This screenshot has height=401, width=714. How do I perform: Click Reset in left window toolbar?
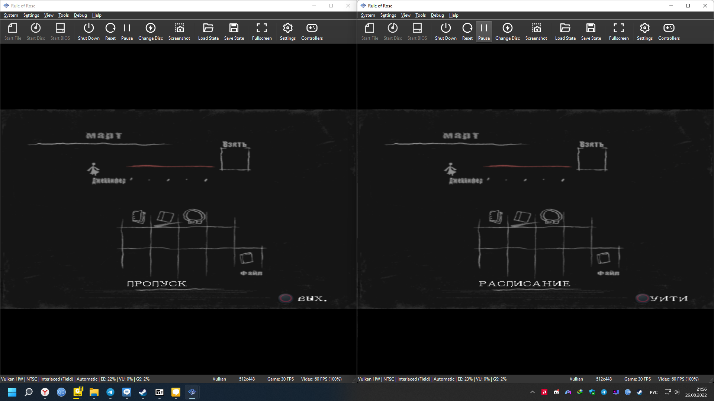110,32
